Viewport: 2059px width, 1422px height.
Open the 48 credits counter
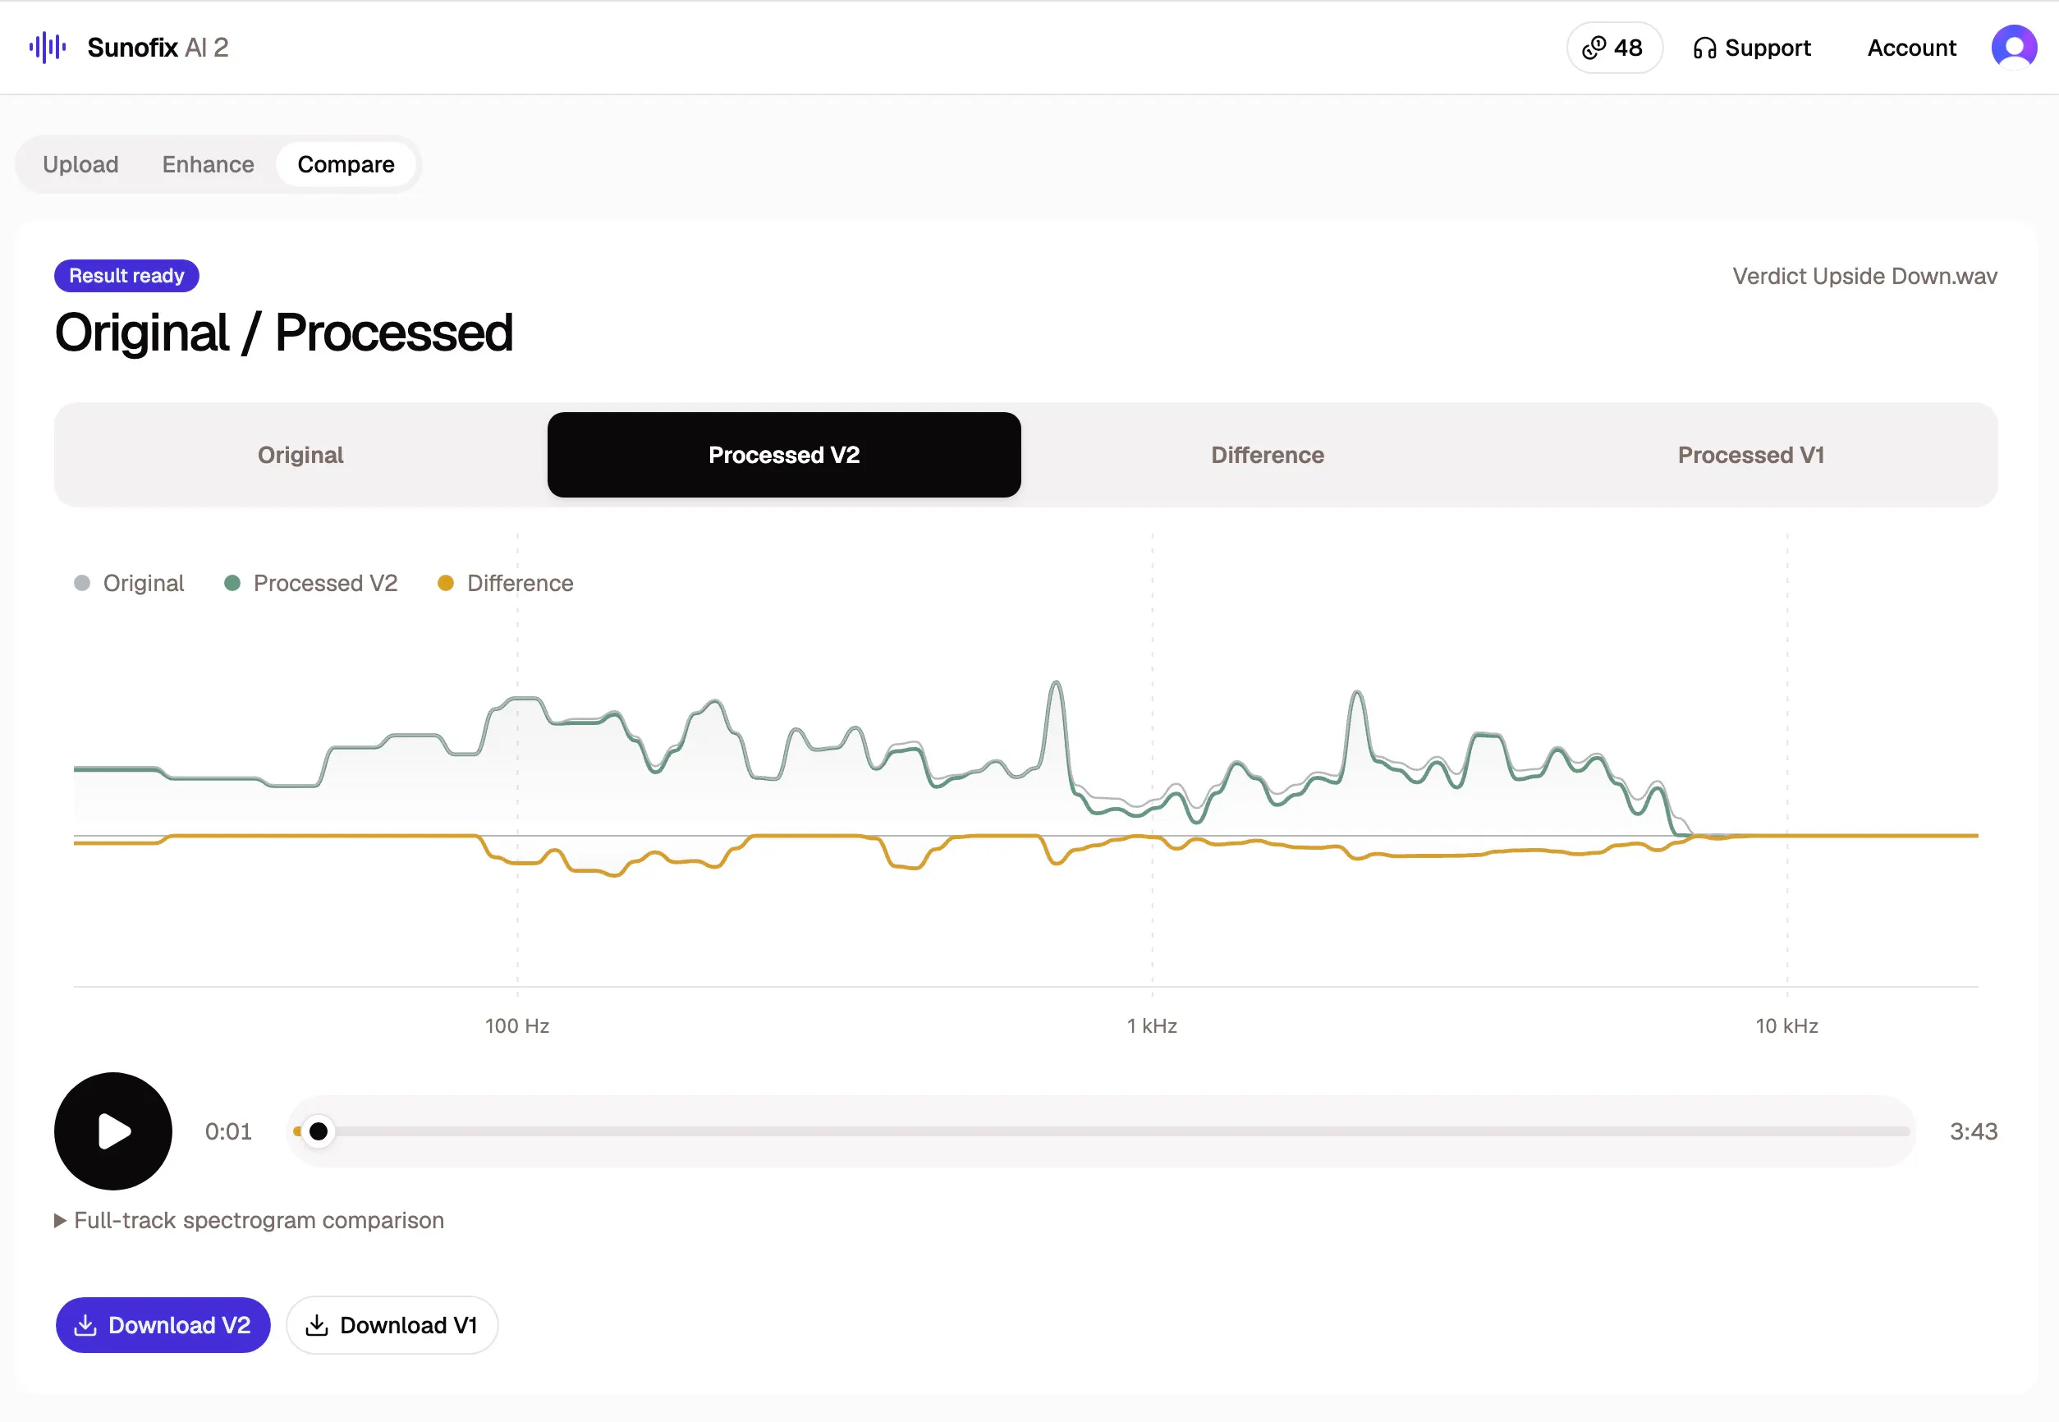1613,48
